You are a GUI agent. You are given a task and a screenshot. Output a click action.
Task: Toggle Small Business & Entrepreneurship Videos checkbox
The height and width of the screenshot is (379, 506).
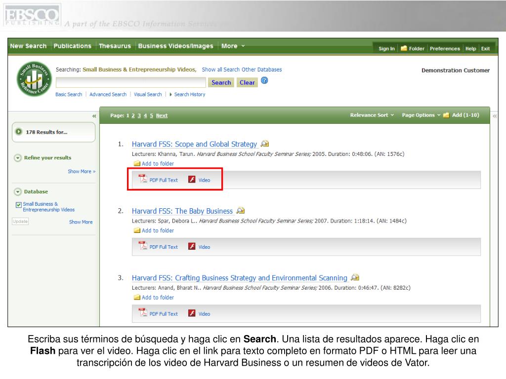19,205
